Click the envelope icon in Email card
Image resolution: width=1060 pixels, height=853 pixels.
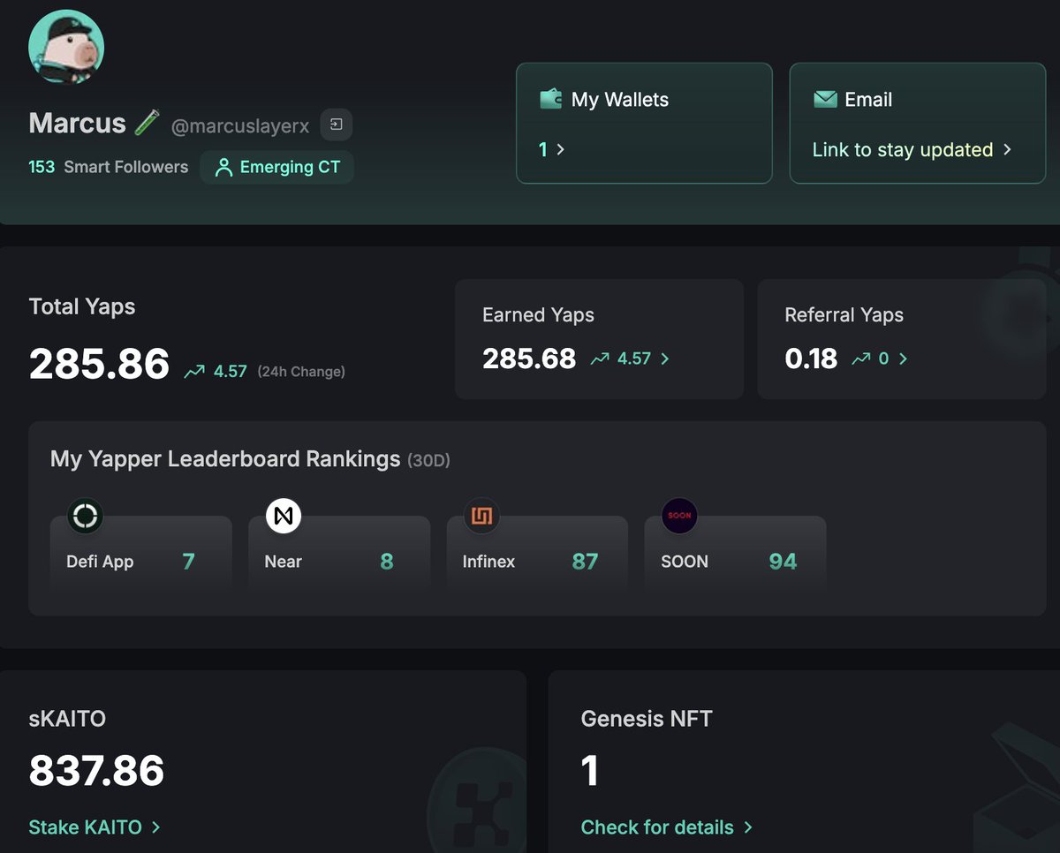pyautogui.click(x=825, y=99)
